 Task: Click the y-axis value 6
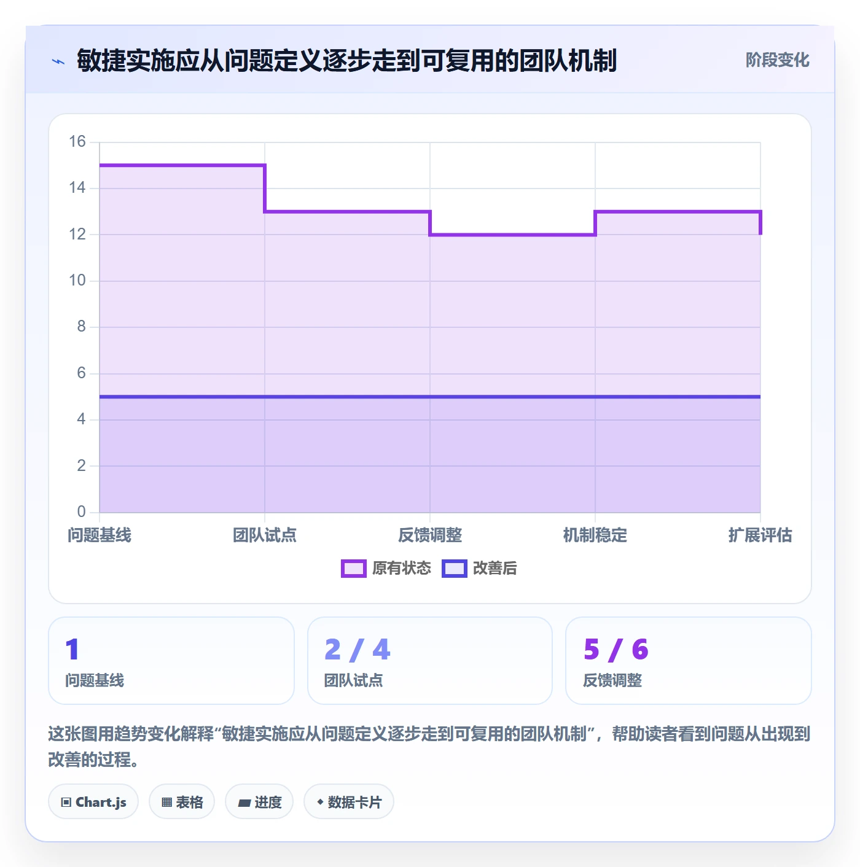point(81,373)
